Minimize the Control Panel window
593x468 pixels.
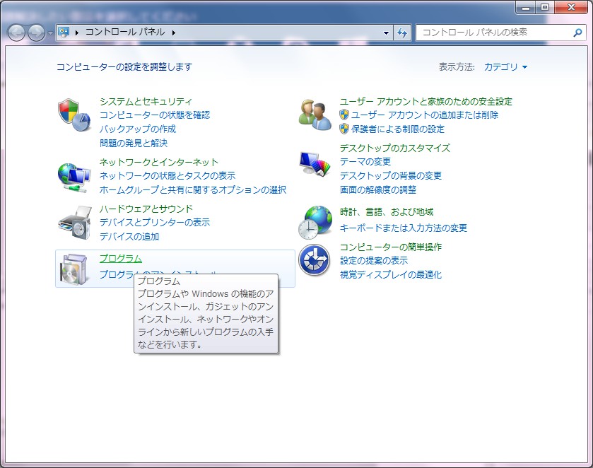pos(526,7)
